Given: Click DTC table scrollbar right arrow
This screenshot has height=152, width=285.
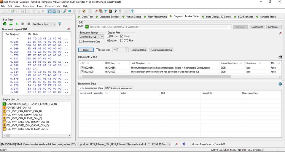Looking at the screenshot, I should coord(280,77).
